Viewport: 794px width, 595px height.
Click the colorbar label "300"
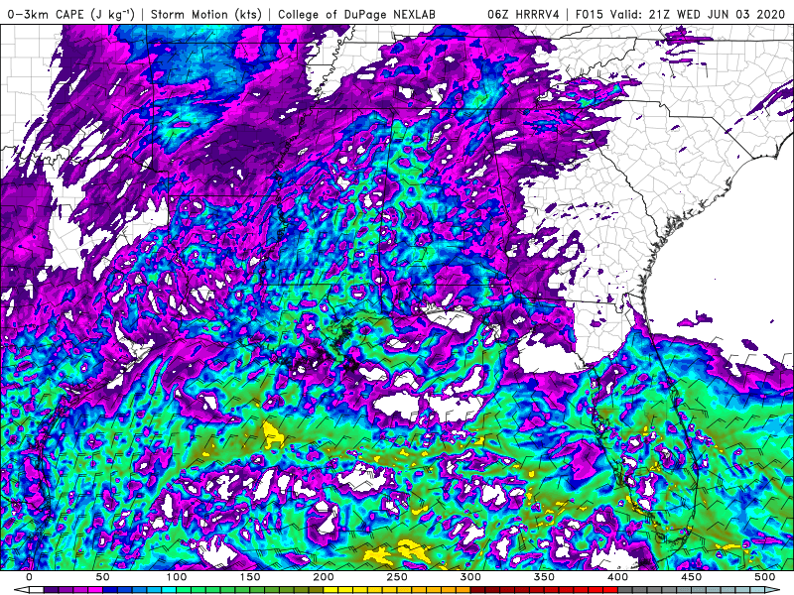click(470, 577)
